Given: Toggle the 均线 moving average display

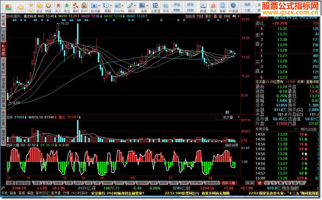Looking at the screenshot, I should pyautogui.click(x=200, y=16).
